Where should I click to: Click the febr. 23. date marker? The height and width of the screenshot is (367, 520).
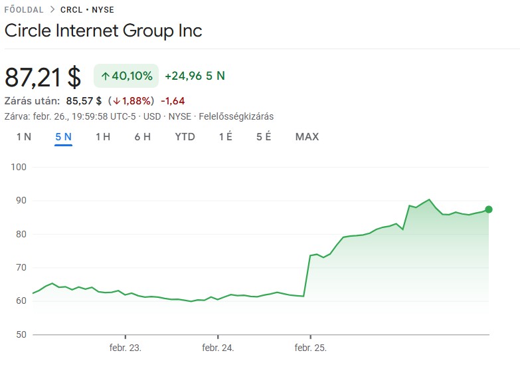(126, 348)
